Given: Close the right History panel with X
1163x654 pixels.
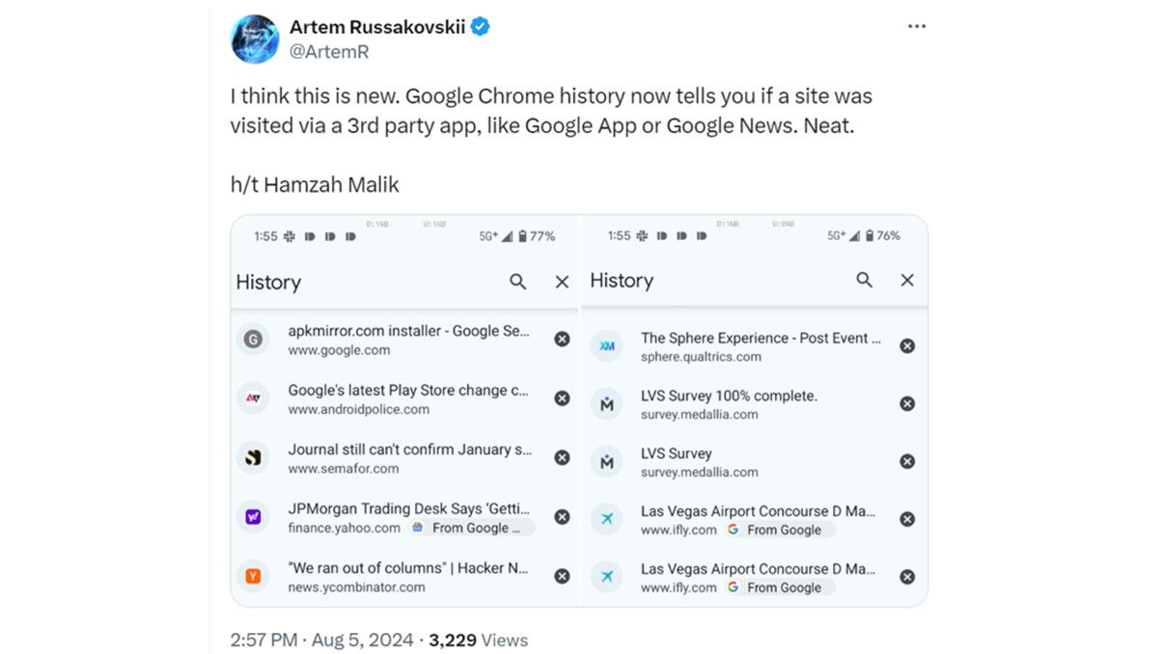Looking at the screenshot, I should click(907, 280).
